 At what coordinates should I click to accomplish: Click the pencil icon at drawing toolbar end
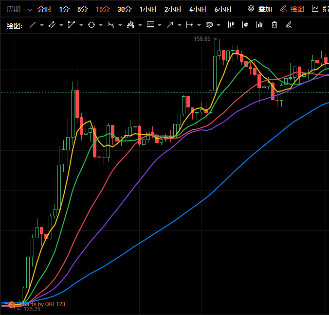[289, 25]
